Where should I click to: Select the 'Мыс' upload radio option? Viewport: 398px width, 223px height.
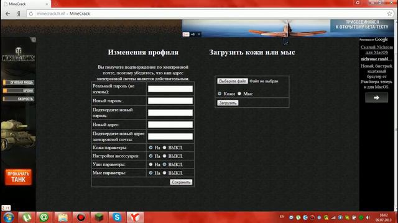[x=239, y=94]
